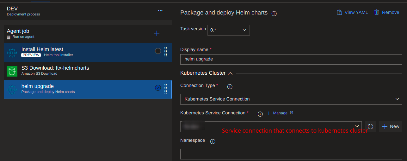Click the Remove trash icon
The height and width of the screenshot is (161, 407).
click(x=376, y=12)
